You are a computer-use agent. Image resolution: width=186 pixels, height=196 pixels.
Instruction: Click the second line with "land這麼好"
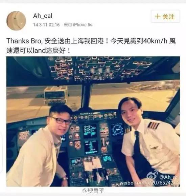click(x=39, y=51)
